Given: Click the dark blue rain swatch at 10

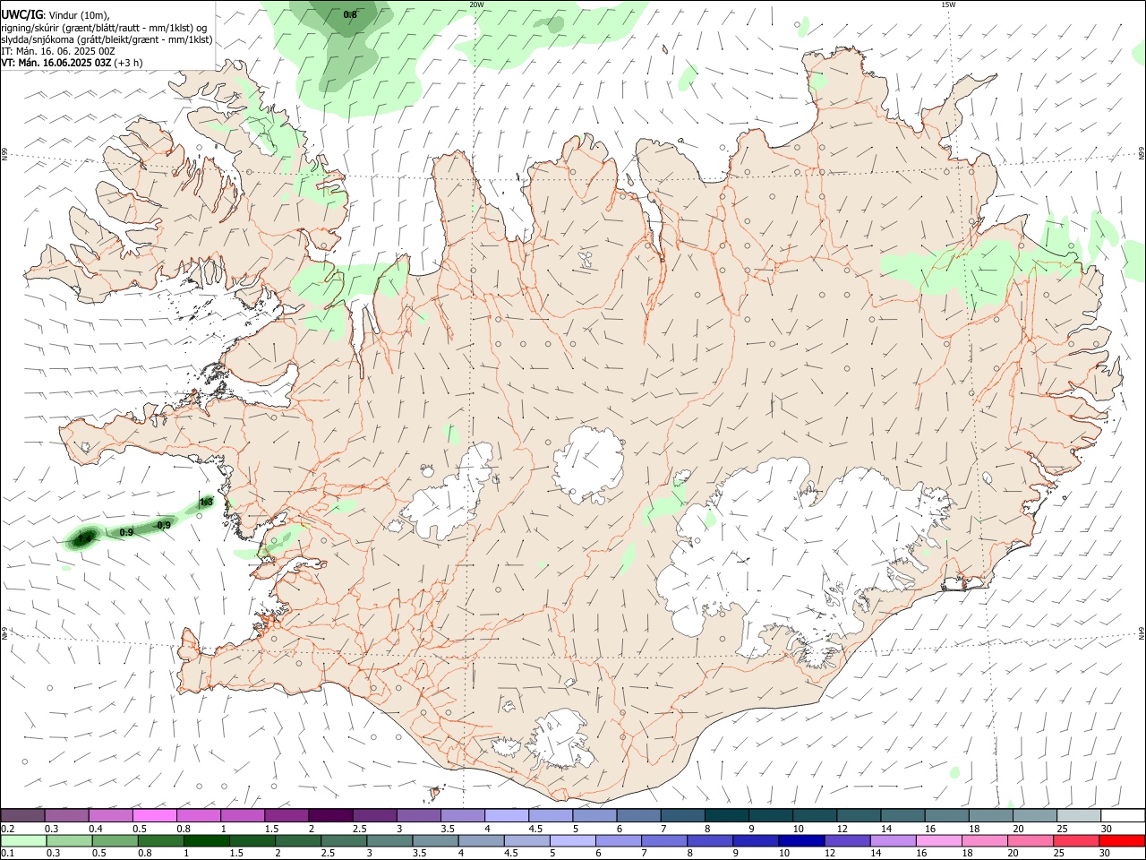Looking at the screenshot, I should [800, 840].
